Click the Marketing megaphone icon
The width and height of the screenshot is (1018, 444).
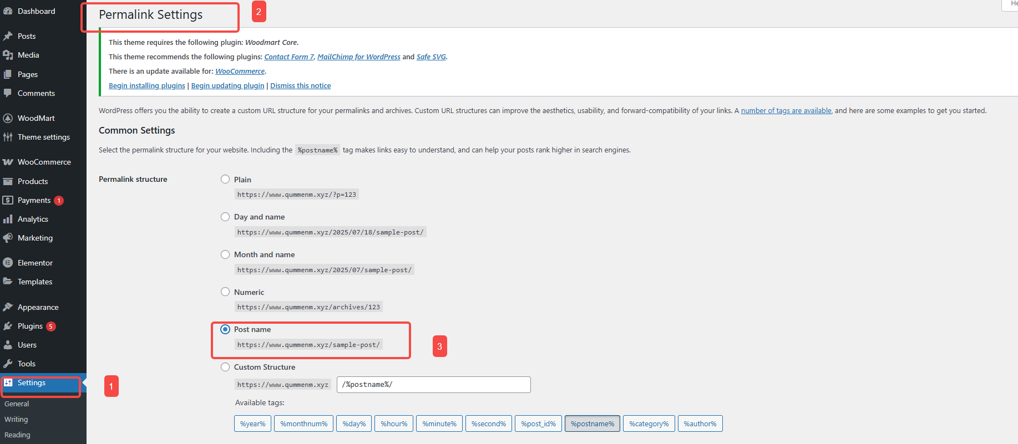click(8, 238)
